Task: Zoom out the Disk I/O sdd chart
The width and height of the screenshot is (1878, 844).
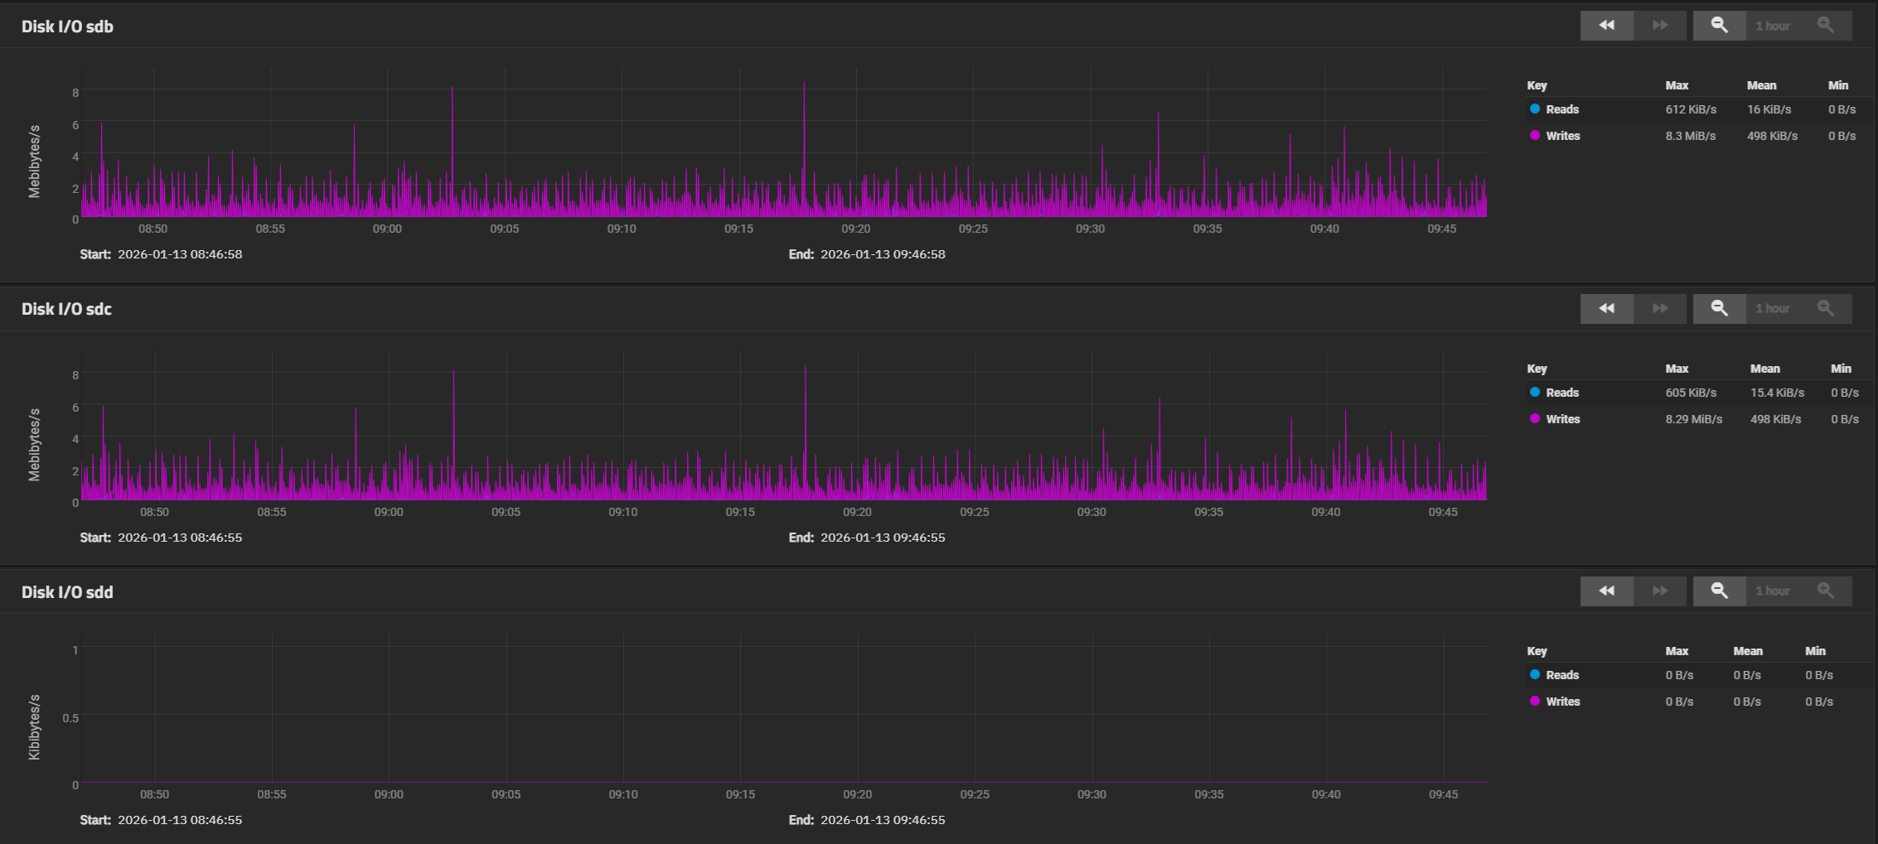Action: pos(1719,591)
